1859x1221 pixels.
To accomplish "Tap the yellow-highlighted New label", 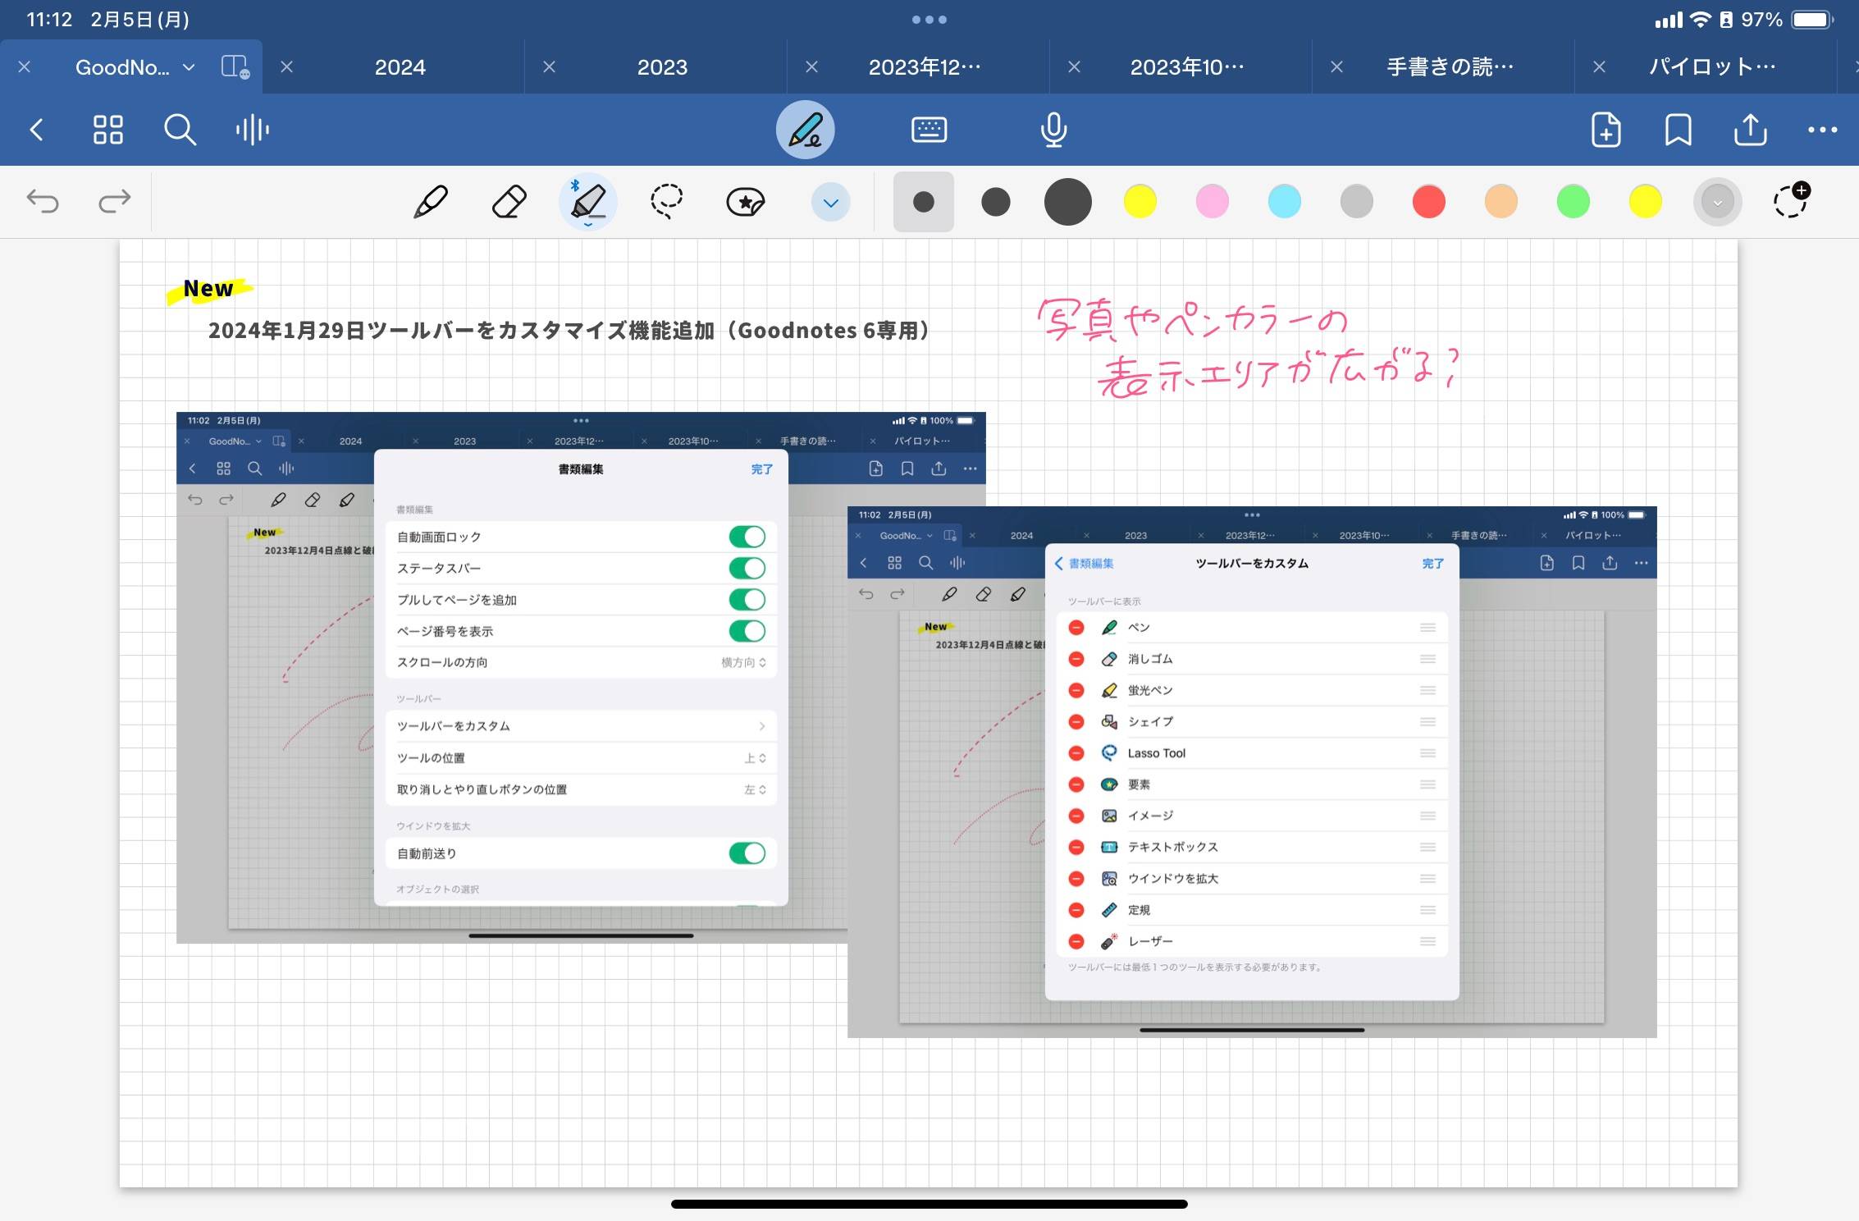I will 208,289.
